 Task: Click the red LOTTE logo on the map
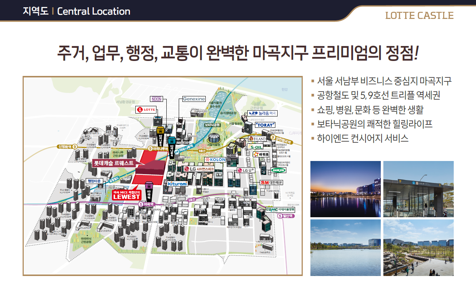point(147,109)
